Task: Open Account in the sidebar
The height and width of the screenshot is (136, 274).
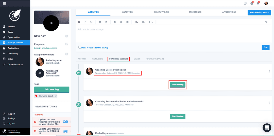Action: pyautogui.click(x=11, y=27)
